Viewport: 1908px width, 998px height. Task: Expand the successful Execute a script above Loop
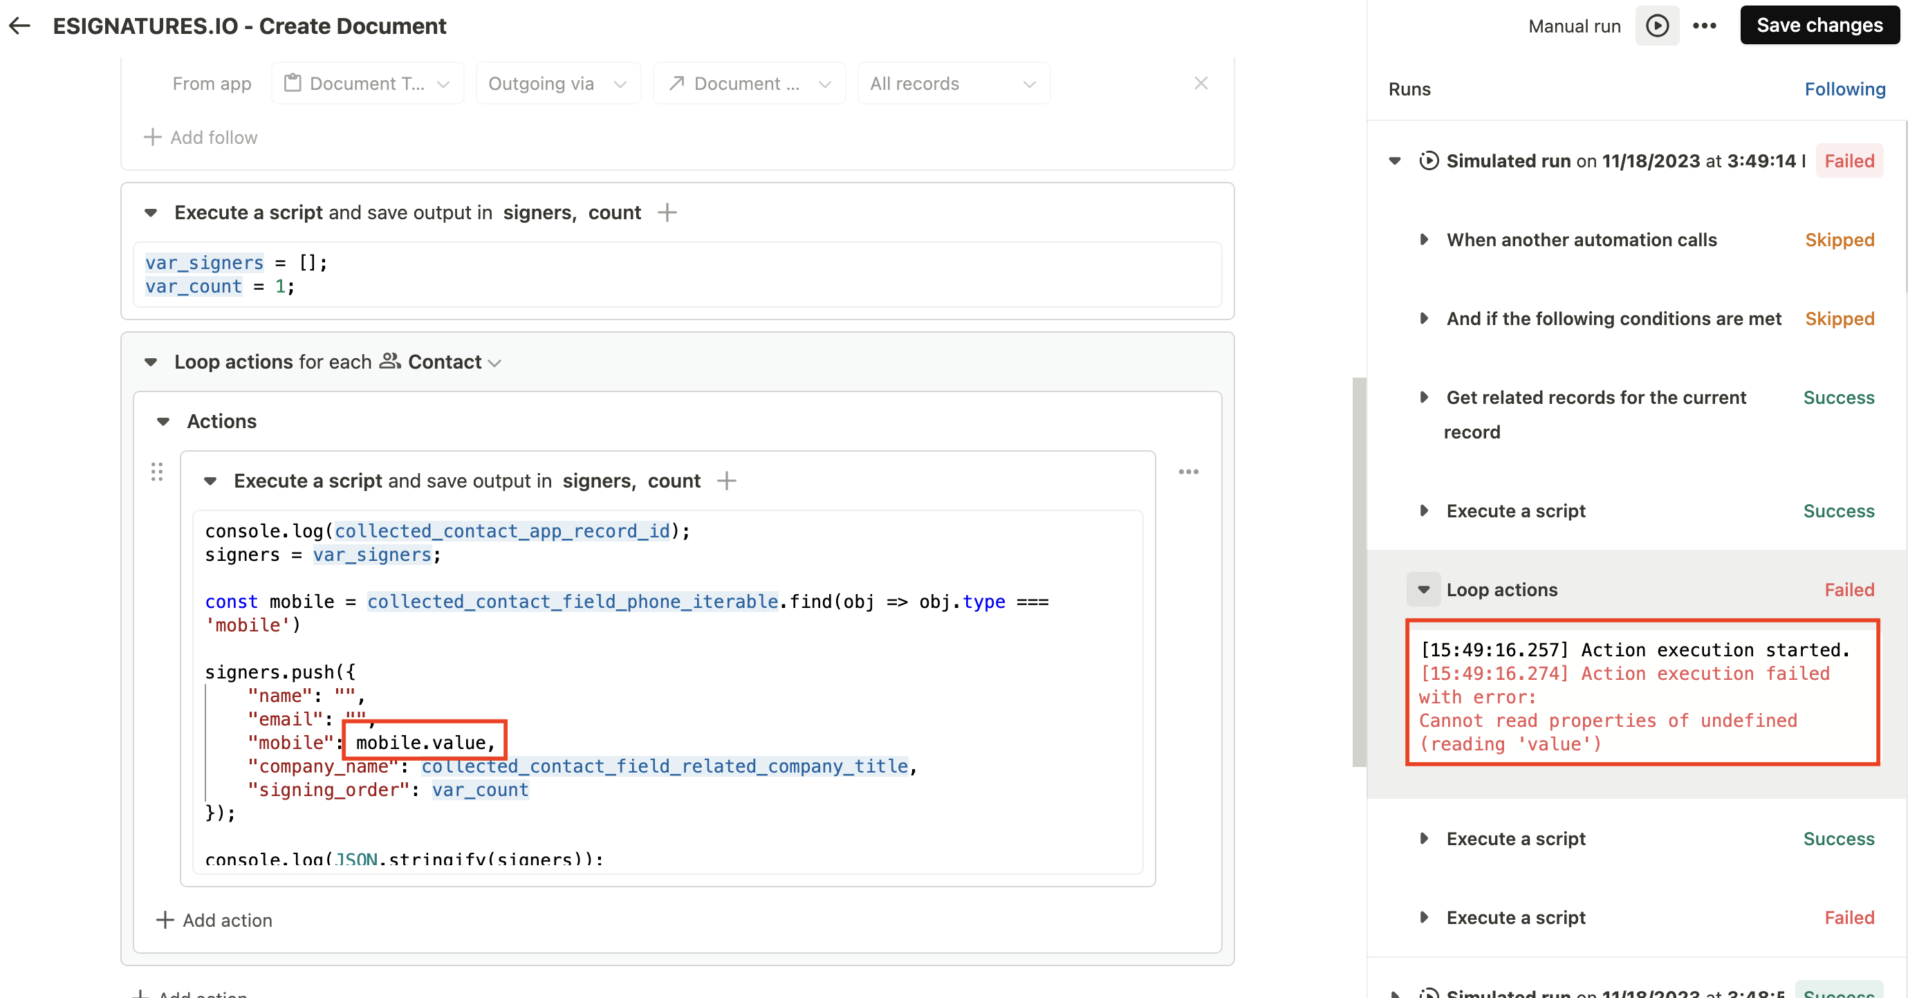pos(1424,510)
